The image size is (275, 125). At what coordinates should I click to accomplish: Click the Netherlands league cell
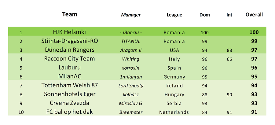tap(174, 112)
